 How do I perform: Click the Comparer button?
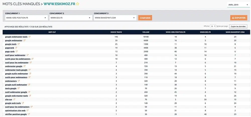coord(145,18)
